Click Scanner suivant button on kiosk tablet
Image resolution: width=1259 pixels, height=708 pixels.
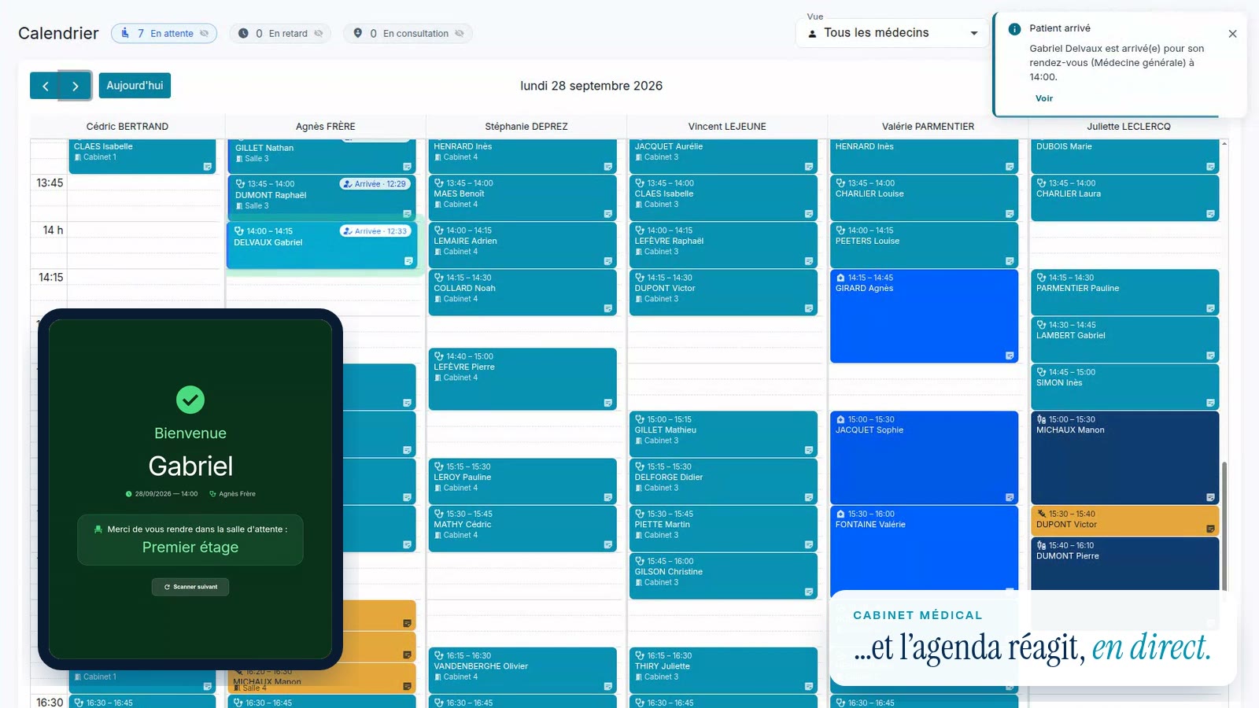[x=190, y=587]
